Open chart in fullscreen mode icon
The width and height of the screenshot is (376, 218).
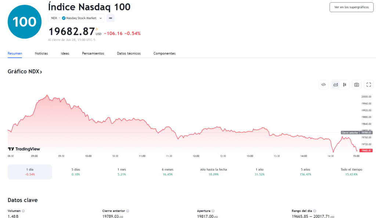click(369, 84)
